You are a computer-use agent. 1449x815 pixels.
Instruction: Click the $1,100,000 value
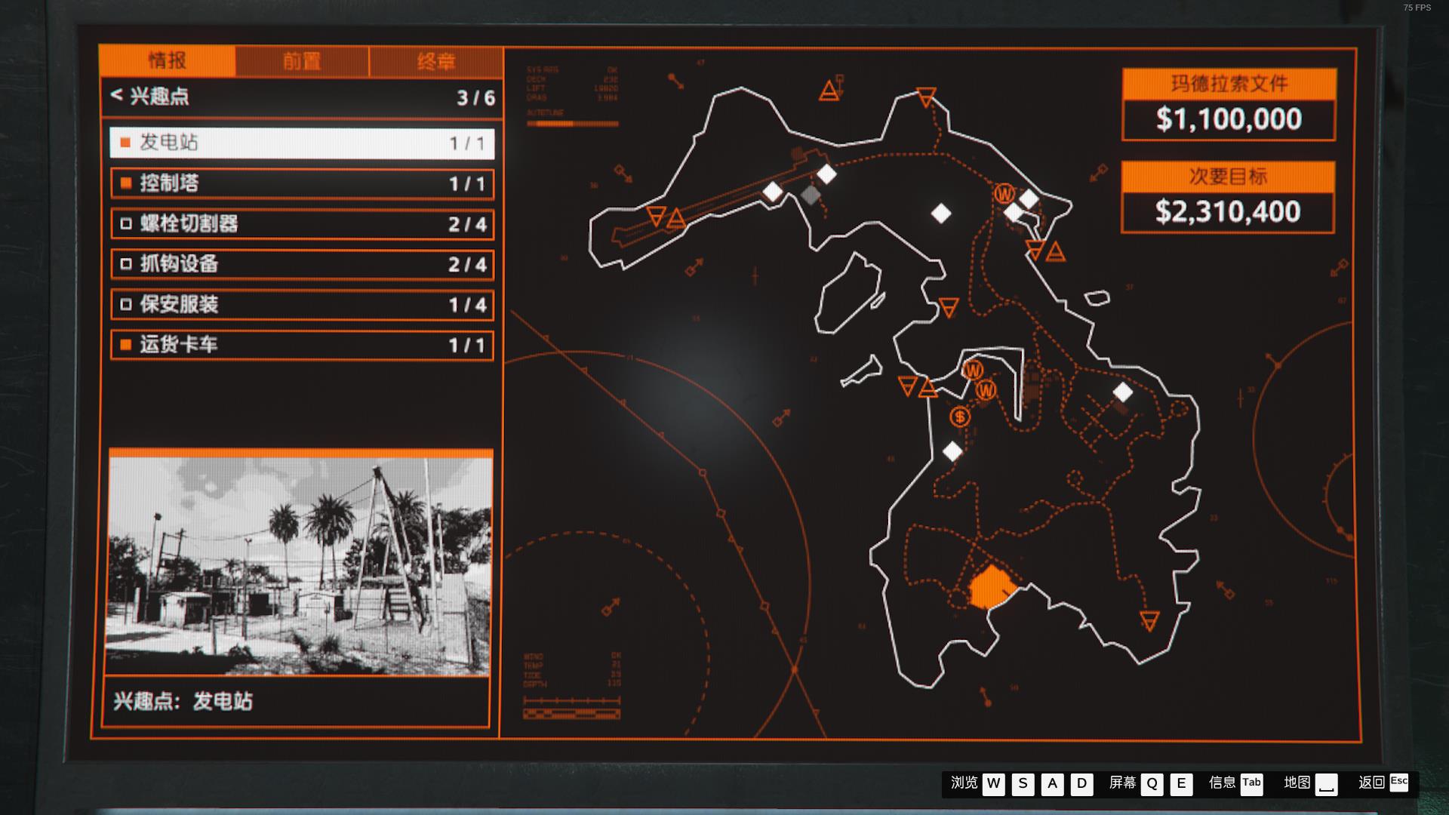point(1229,119)
